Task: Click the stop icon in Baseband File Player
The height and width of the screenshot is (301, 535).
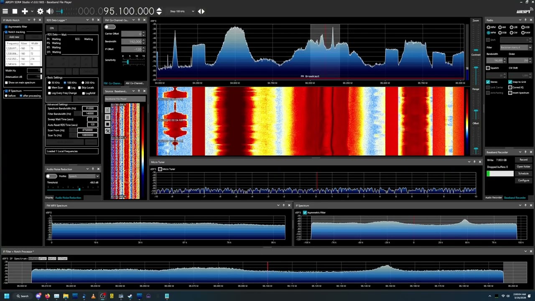Action: pyautogui.click(x=107, y=124)
